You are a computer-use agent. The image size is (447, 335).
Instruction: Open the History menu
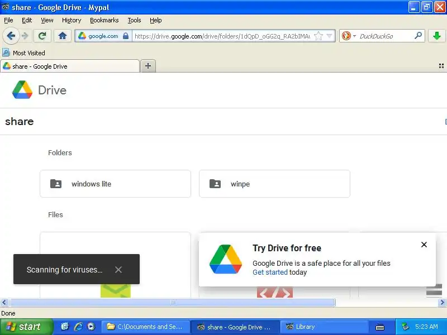pyautogui.click(x=72, y=20)
